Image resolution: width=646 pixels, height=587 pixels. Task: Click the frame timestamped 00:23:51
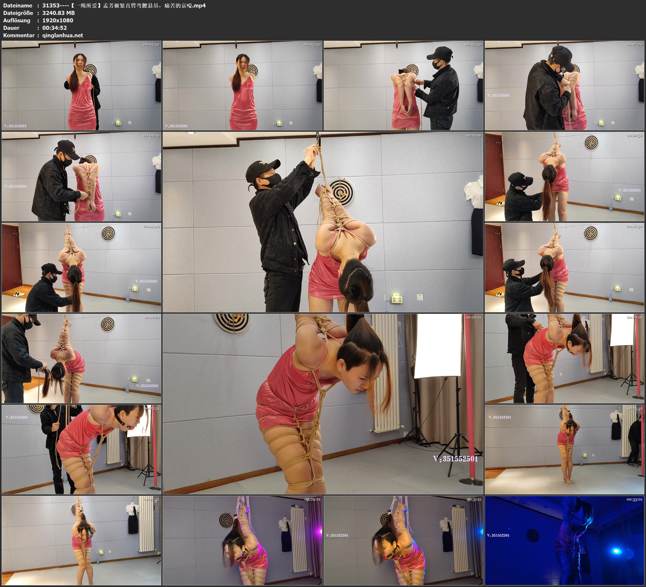(x=81, y=449)
